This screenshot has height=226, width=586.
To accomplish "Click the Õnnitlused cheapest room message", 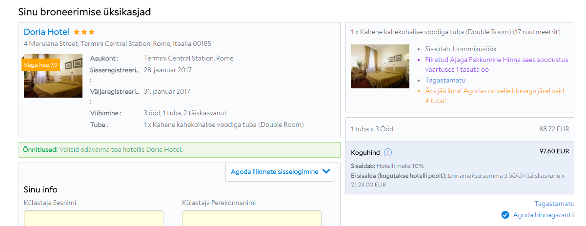I will (180, 150).
